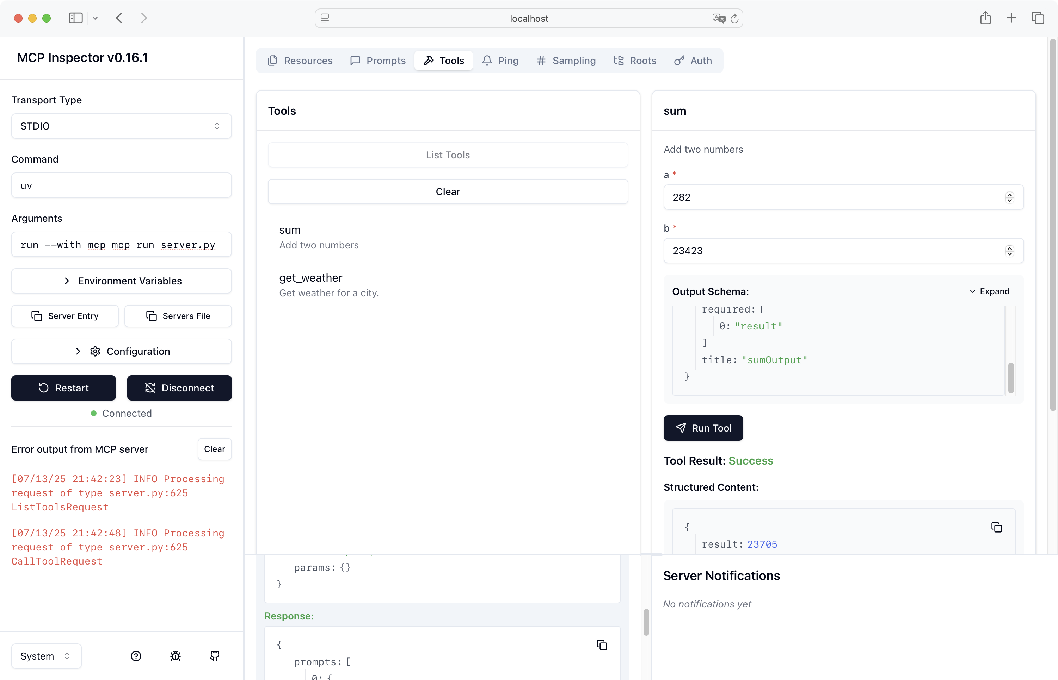Toggle the Safari sidebar icon
This screenshot has width=1058, height=680.
(76, 18)
